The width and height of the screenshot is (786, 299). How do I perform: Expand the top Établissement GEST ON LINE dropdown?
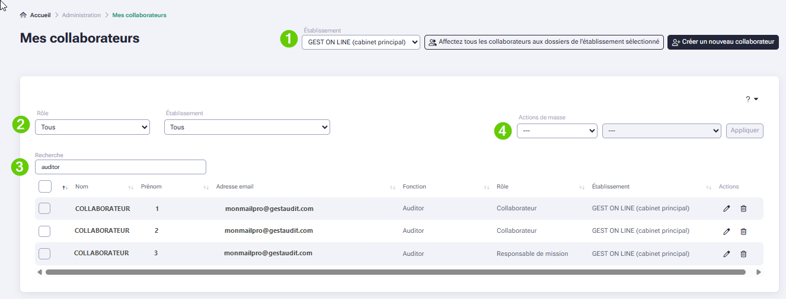(360, 42)
